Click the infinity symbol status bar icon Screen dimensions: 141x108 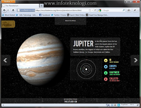(x=108, y=105)
